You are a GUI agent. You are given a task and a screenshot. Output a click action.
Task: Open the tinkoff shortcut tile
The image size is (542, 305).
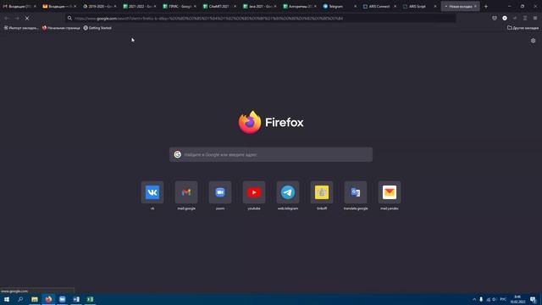pos(322,192)
